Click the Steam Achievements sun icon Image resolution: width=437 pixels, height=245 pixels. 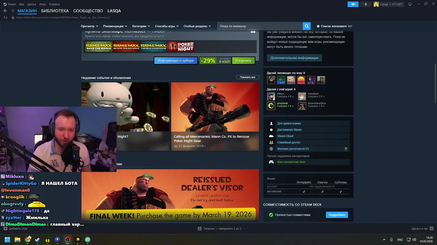coord(271,130)
